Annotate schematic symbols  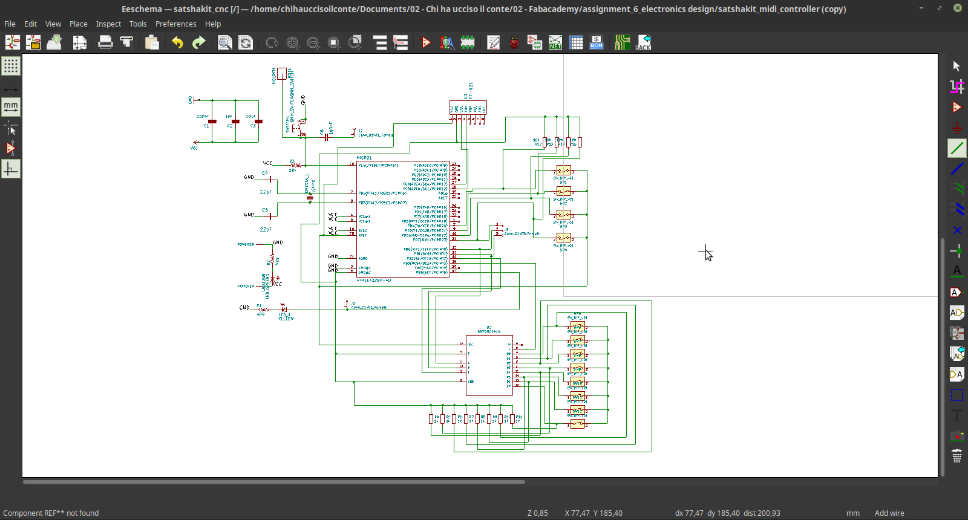tap(494, 42)
